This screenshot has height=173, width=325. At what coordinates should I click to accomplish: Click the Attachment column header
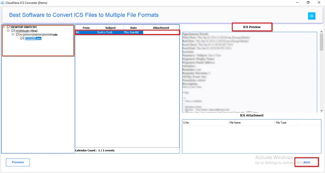coord(161,28)
